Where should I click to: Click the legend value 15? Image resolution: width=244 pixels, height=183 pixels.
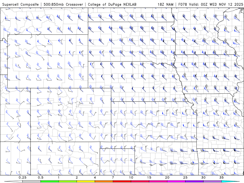pyautogui.click(x=149, y=178)
